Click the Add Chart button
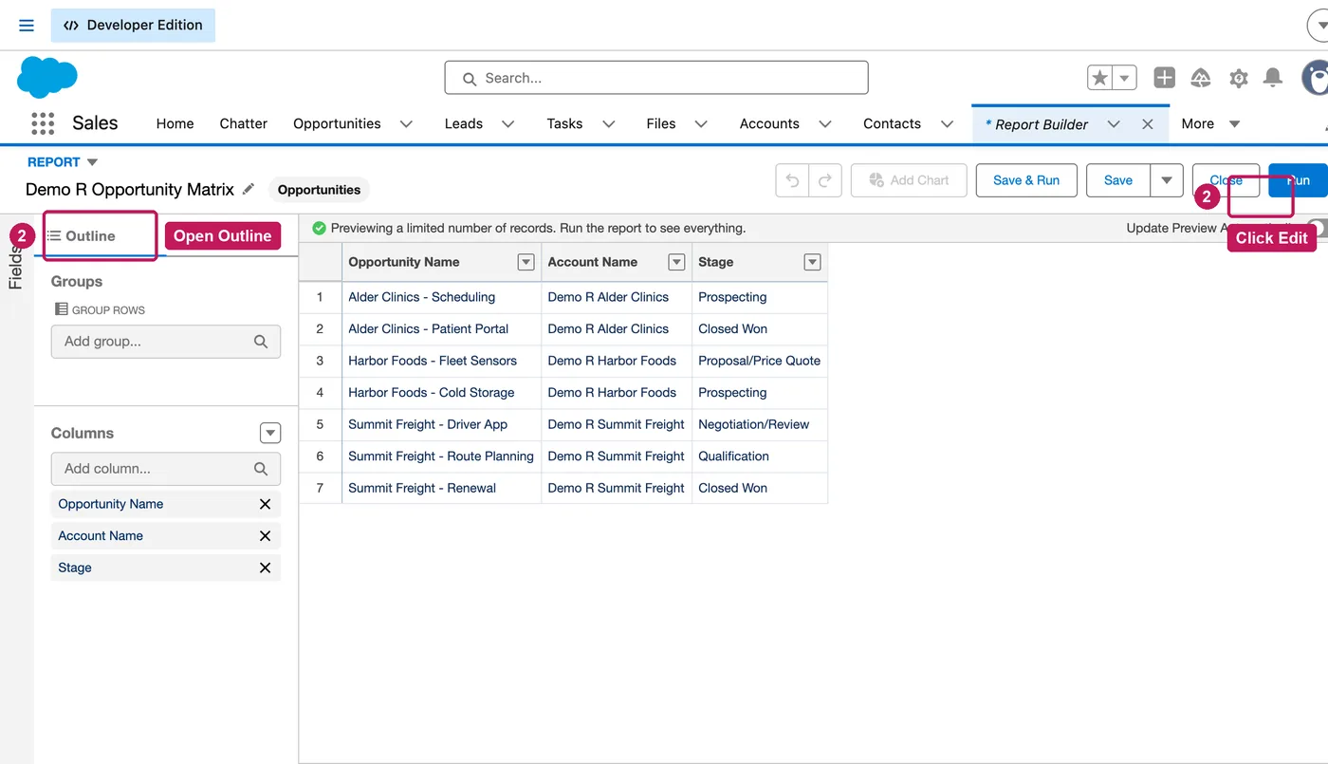The image size is (1328, 764). click(x=909, y=180)
